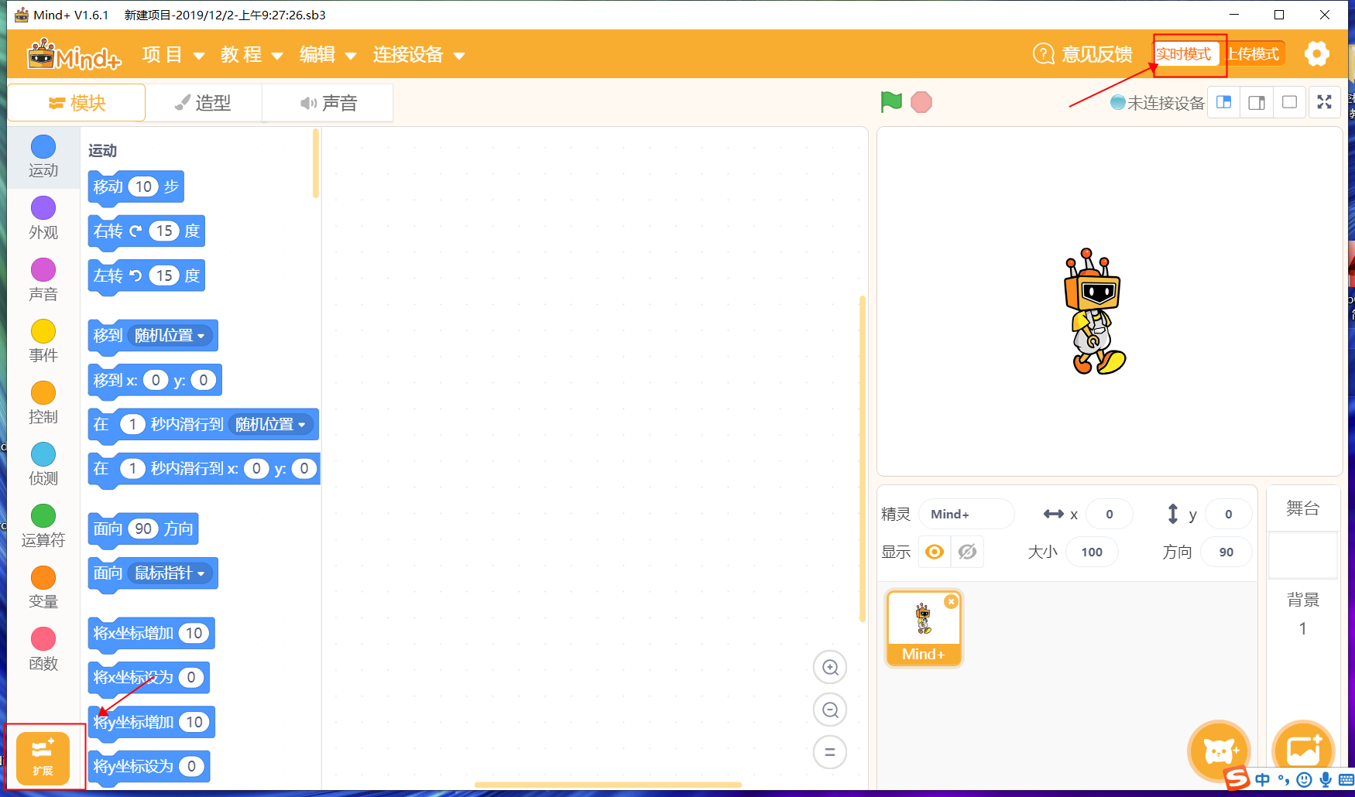The width and height of the screenshot is (1355, 797).
Task: Expand 随机位置 dropdown in 移到 block
Action: 170,336
